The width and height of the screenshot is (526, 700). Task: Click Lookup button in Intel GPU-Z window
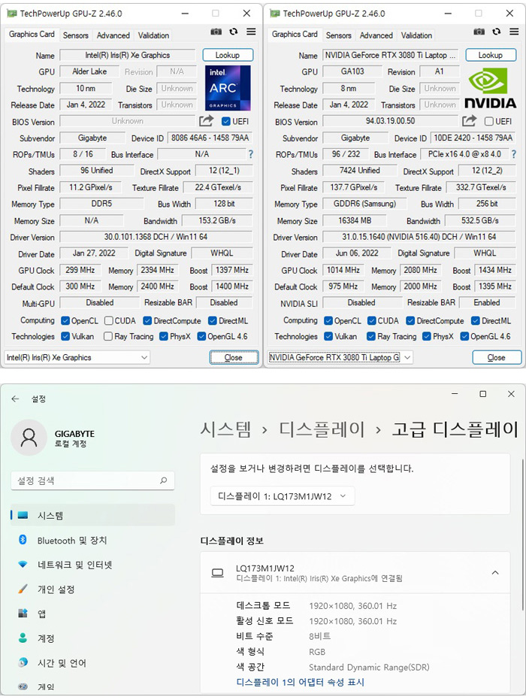click(228, 55)
